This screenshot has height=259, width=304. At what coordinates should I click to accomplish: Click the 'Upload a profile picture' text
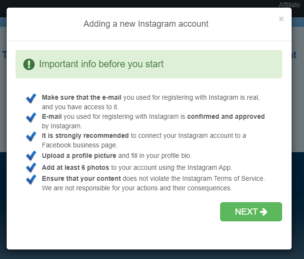click(79, 155)
